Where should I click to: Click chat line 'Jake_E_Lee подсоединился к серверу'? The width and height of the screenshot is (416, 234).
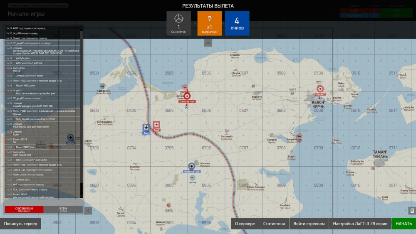42,170
